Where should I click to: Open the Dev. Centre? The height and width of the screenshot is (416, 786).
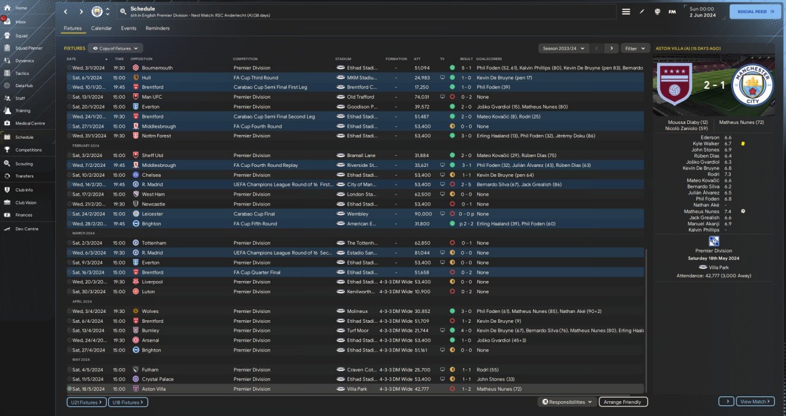tap(25, 228)
